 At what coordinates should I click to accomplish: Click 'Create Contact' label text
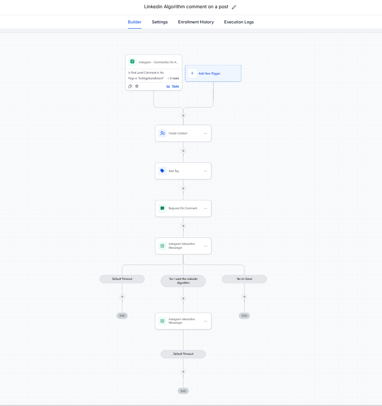(178, 133)
